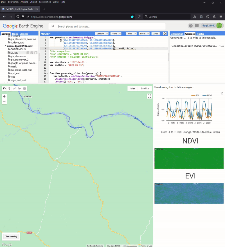
Task: Toggle JSON view of ImageCollection output
Action: [221, 46]
